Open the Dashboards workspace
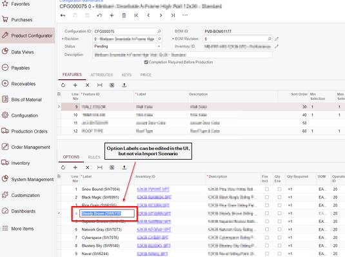Screen dimensions: 345x257 pyautogui.click(x=19, y=211)
